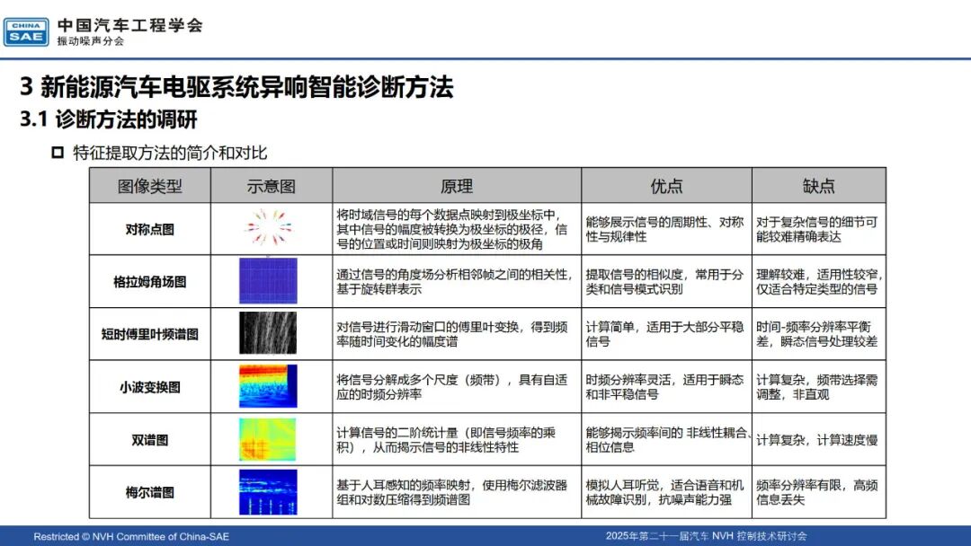Image resolution: width=971 pixels, height=546 pixels.
Task: Select the 中国汽车工程学会 header text
Action: pyautogui.click(x=129, y=24)
